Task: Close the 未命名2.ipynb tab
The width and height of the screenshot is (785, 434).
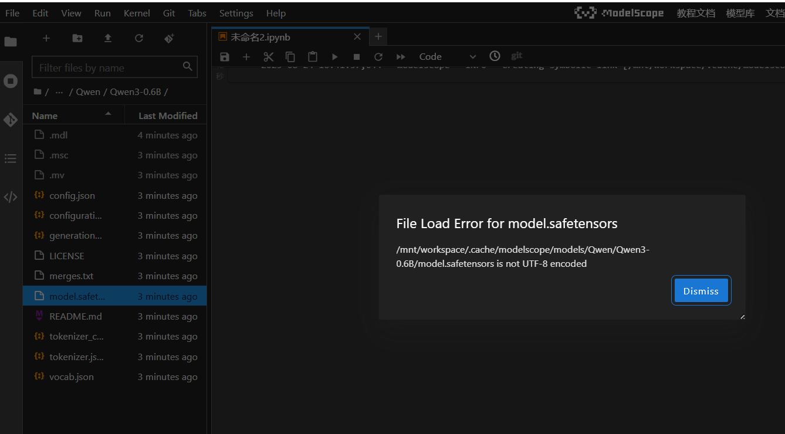Action: click(x=357, y=37)
